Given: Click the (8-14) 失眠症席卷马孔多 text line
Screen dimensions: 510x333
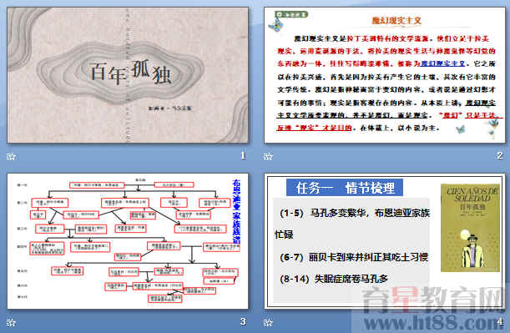Looking at the screenshot, I should tap(334, 279).
